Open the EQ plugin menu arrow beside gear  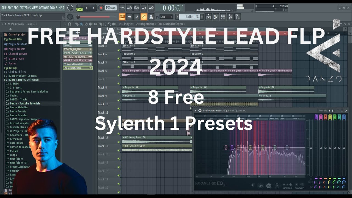pyautogui.click(x=196, y=111)
